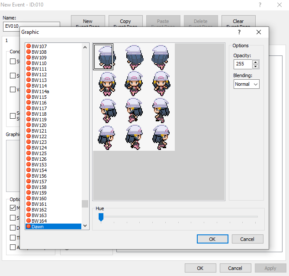Confirm the graphic with the OK button
Screen dimensions: 289x276
pos(212,239)
